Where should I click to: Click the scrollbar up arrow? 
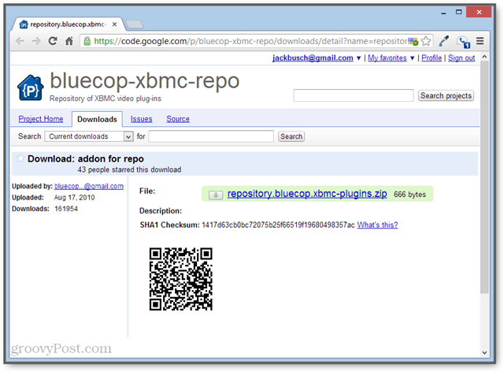pos(484,57)
